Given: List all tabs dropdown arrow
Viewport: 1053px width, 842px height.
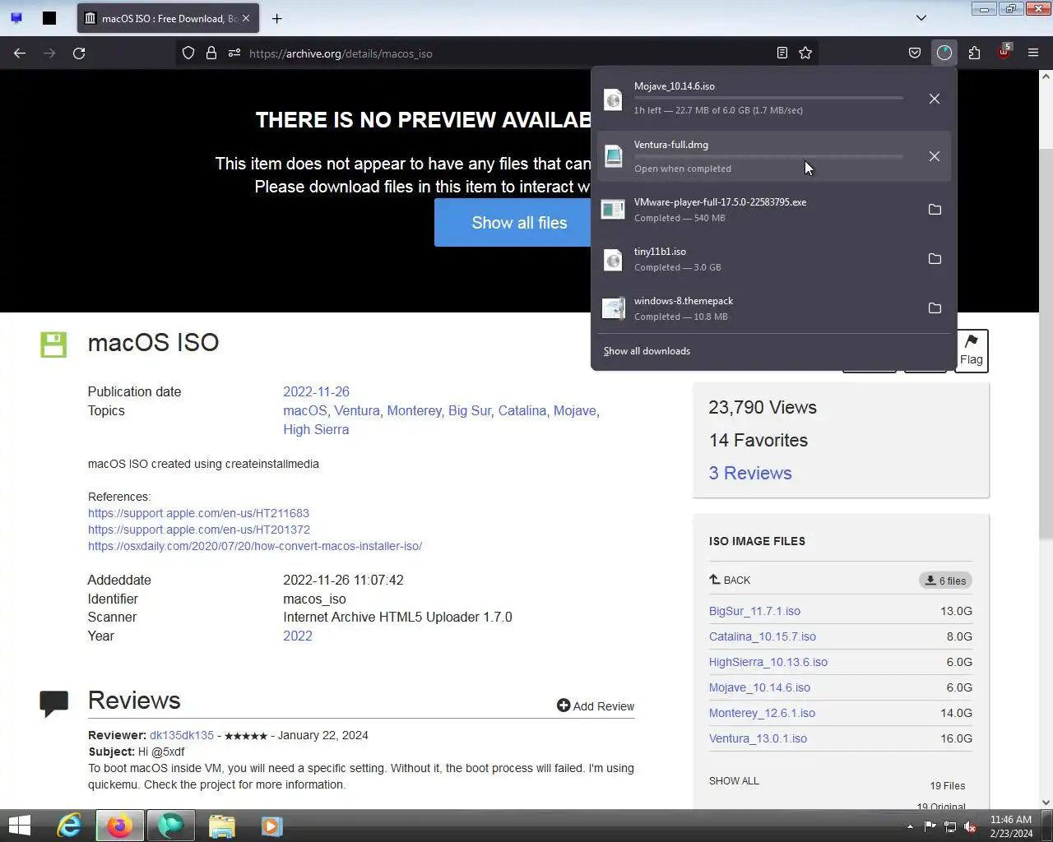Looking at the screenshot, I should [x=921, y=18].
